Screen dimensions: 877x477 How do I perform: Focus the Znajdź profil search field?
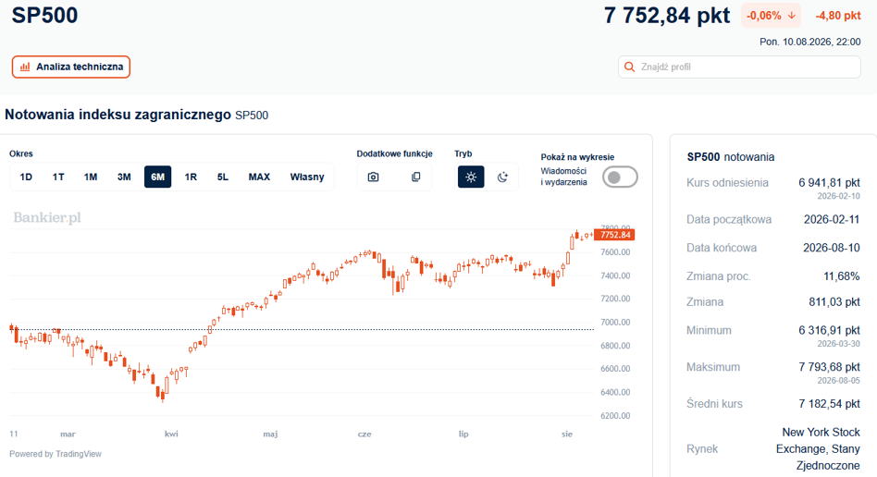pyautogui.click(x=739, y=67)
